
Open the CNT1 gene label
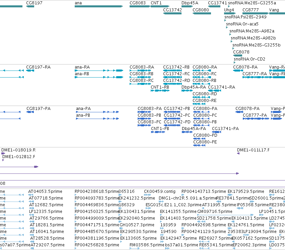coord(156,3)
